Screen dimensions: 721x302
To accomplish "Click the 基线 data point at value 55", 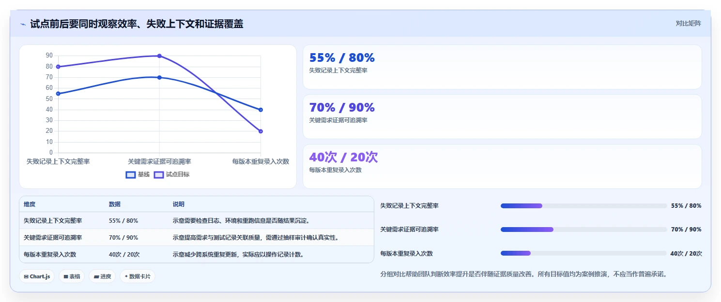I will [x=58, y=94].
